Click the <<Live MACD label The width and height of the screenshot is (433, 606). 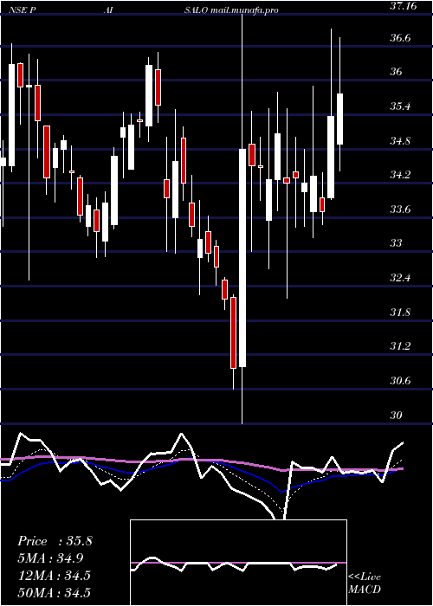(x=365, y=583)
